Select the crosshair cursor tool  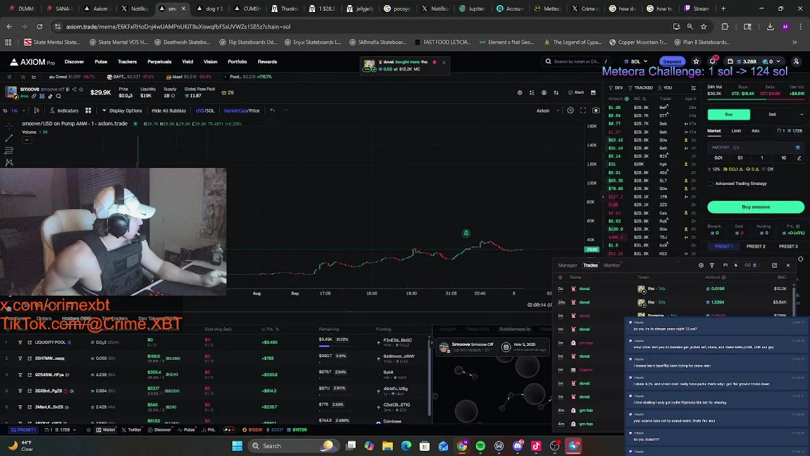click(x=9, y=127)
